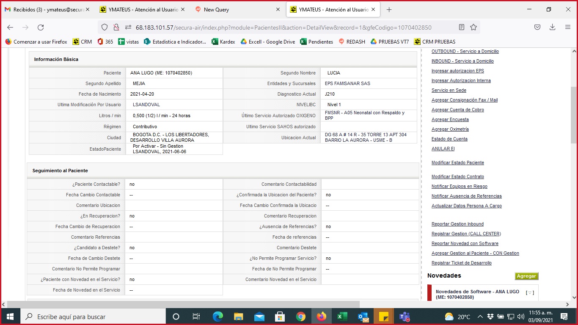Open the Comenzar a usar Firefox bookmark
The height and width of the screenshot is (325, 578).
[36, 42]
